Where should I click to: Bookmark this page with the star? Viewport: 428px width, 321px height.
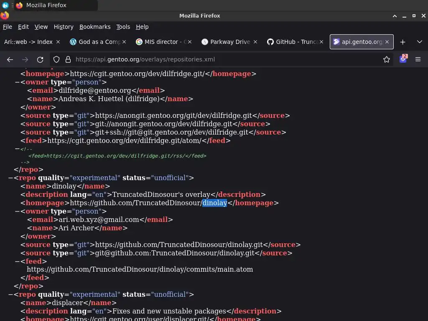386,59
